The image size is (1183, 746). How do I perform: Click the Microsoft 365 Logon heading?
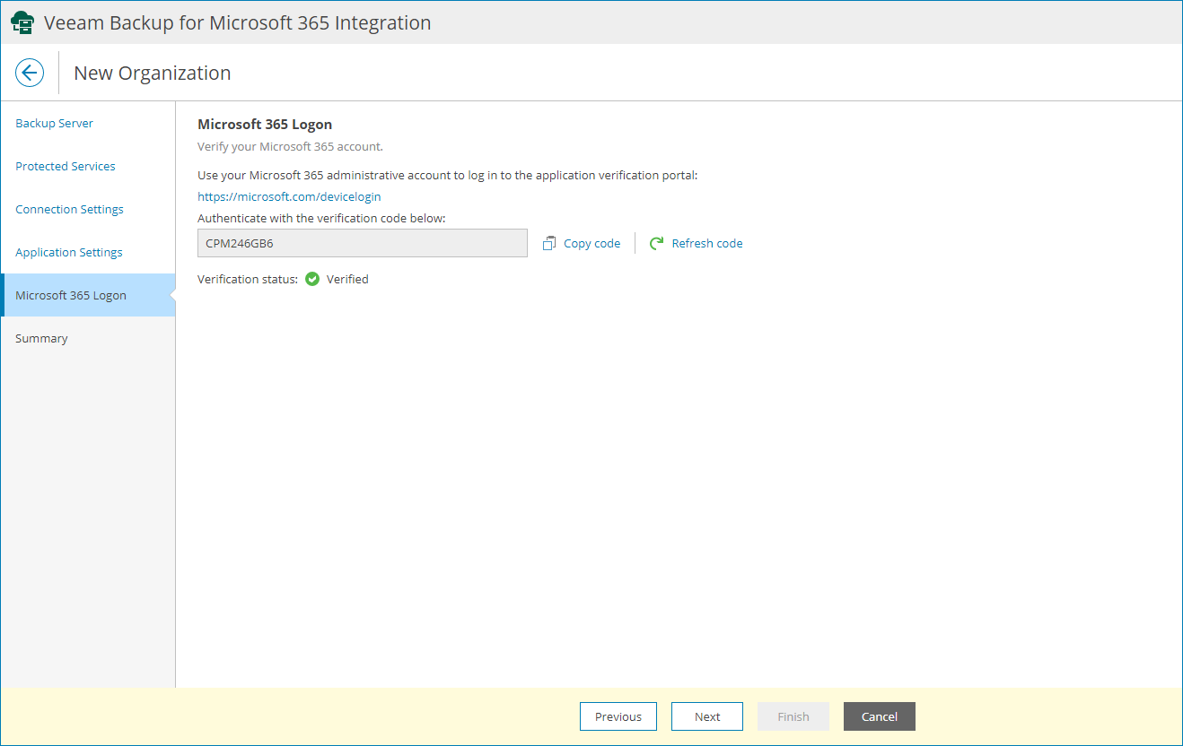265,125
